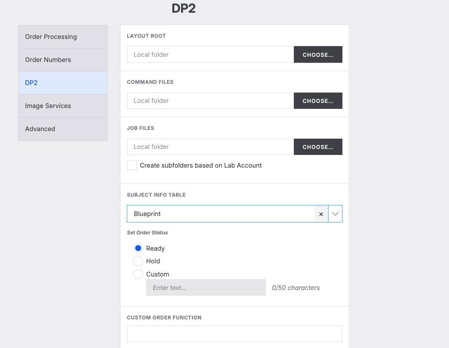Select the Custom order status radio button
The width and height of the screenshot is (449, 348).
point(138,274)
